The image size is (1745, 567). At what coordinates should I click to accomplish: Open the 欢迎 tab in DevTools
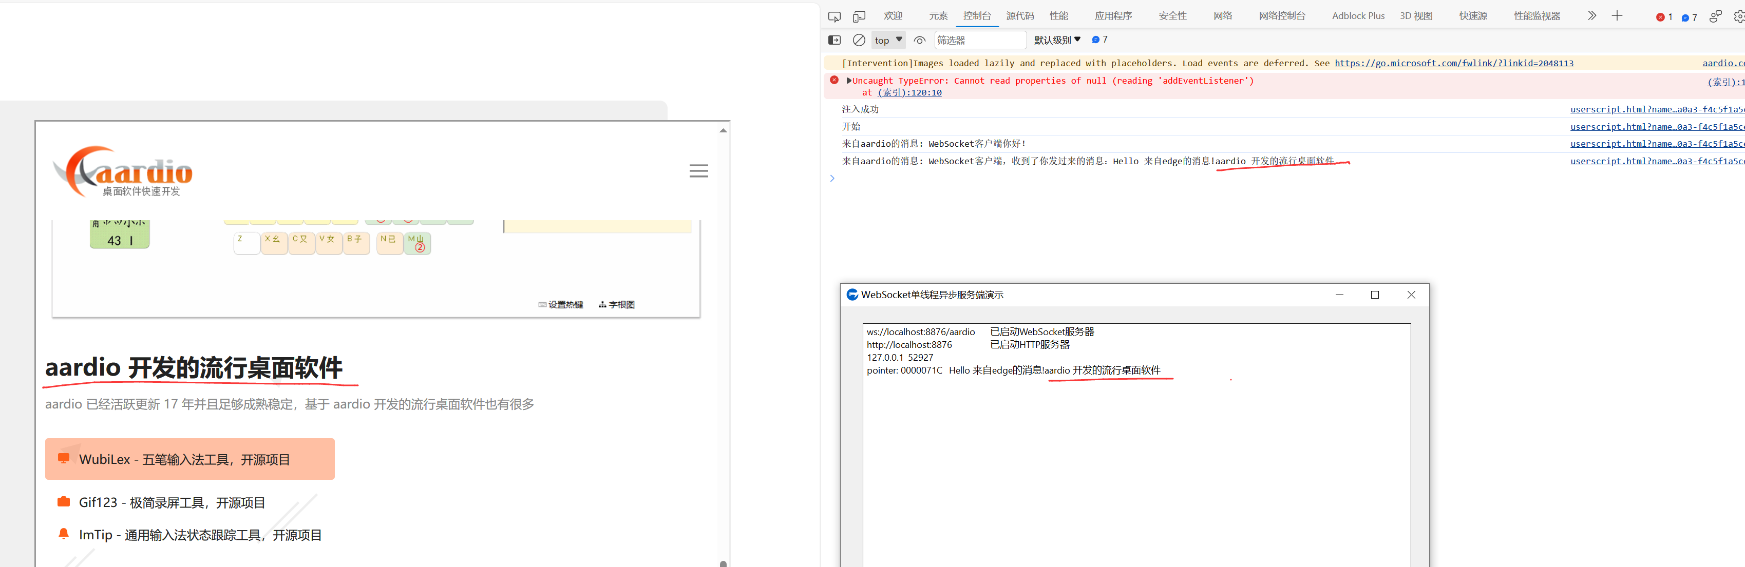pos(893,15)
